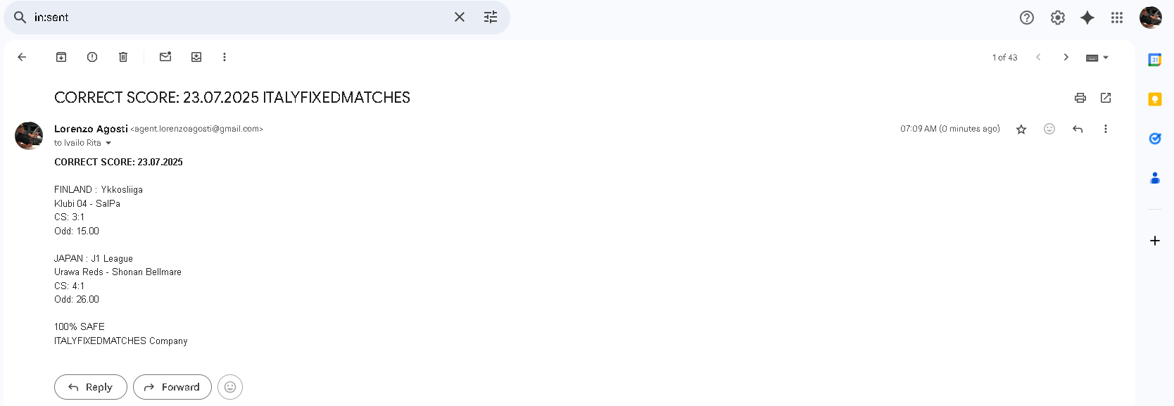Screen dimensions: 1174x406
Task: Mark email as unread
Action: 165,57
